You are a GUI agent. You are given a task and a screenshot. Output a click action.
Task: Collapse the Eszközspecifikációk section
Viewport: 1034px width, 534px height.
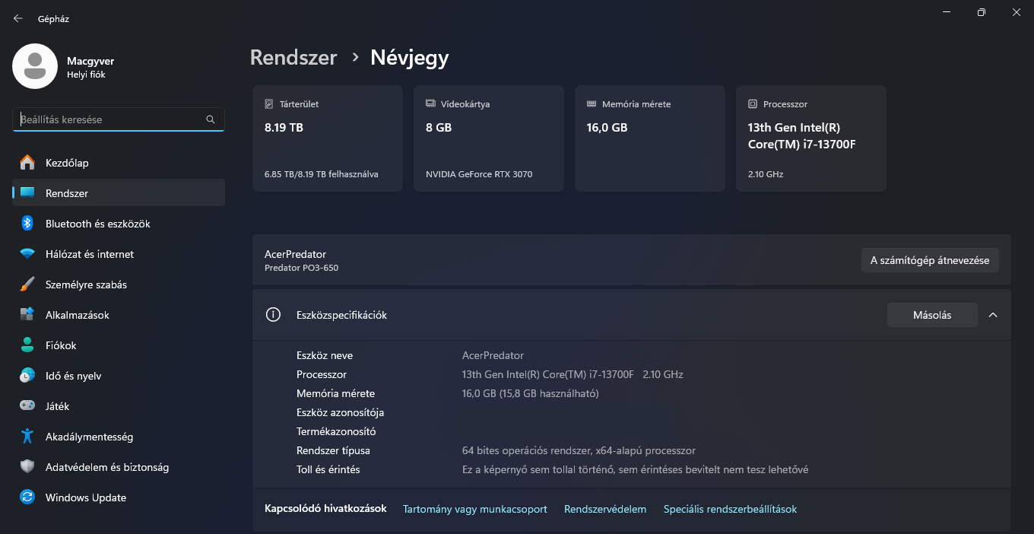tap(993, 314)
